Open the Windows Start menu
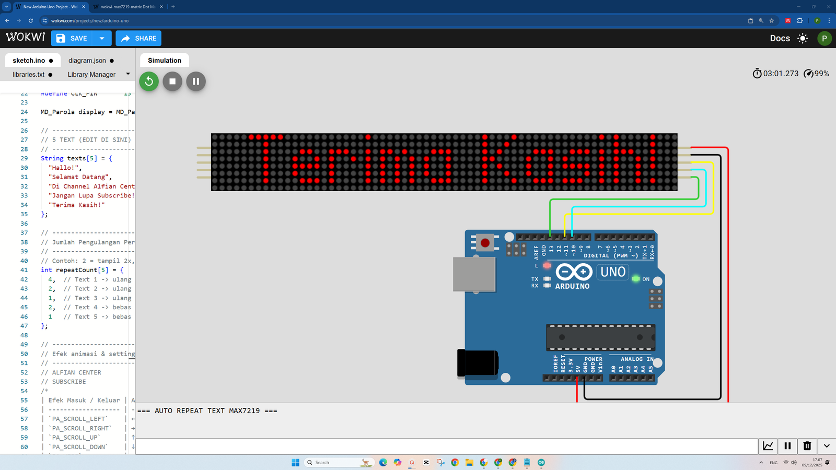The height and width of the screenshot is (470, 836). point(295,463)
